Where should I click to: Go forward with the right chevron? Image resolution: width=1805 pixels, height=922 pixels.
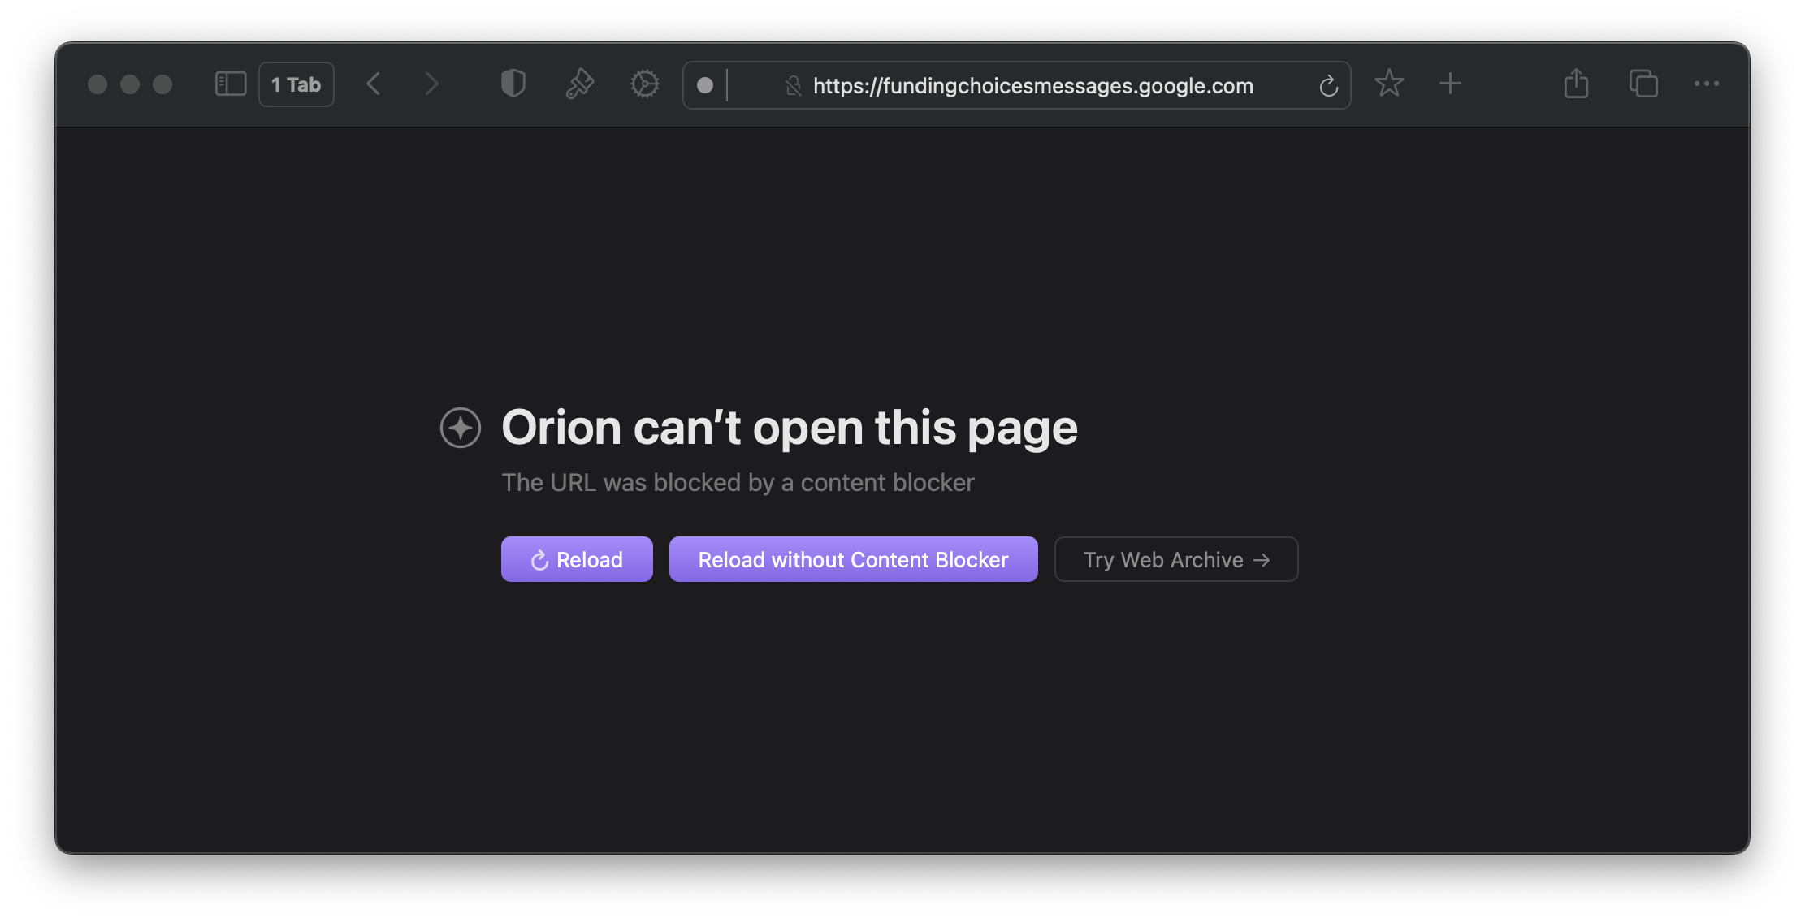(432, 84)
